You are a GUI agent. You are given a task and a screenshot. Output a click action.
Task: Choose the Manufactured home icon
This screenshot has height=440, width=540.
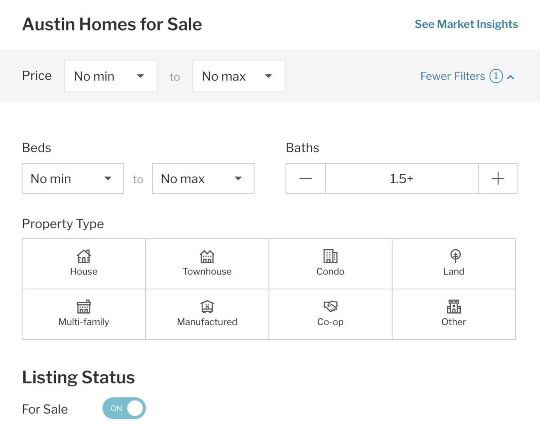pos(207,307)
